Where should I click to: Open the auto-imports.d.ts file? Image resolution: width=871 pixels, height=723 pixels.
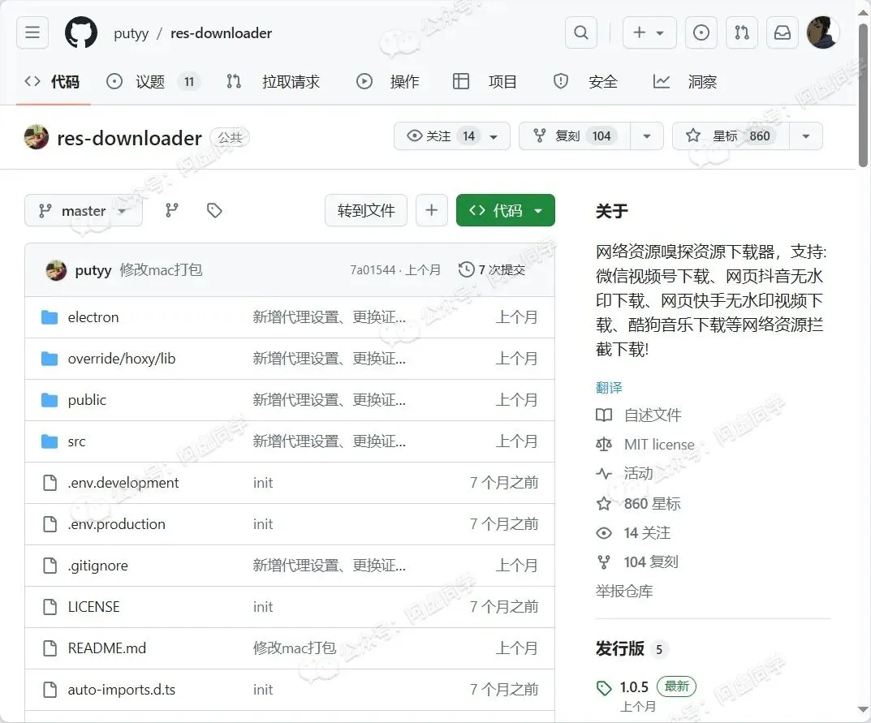click(x=121, y=690)
